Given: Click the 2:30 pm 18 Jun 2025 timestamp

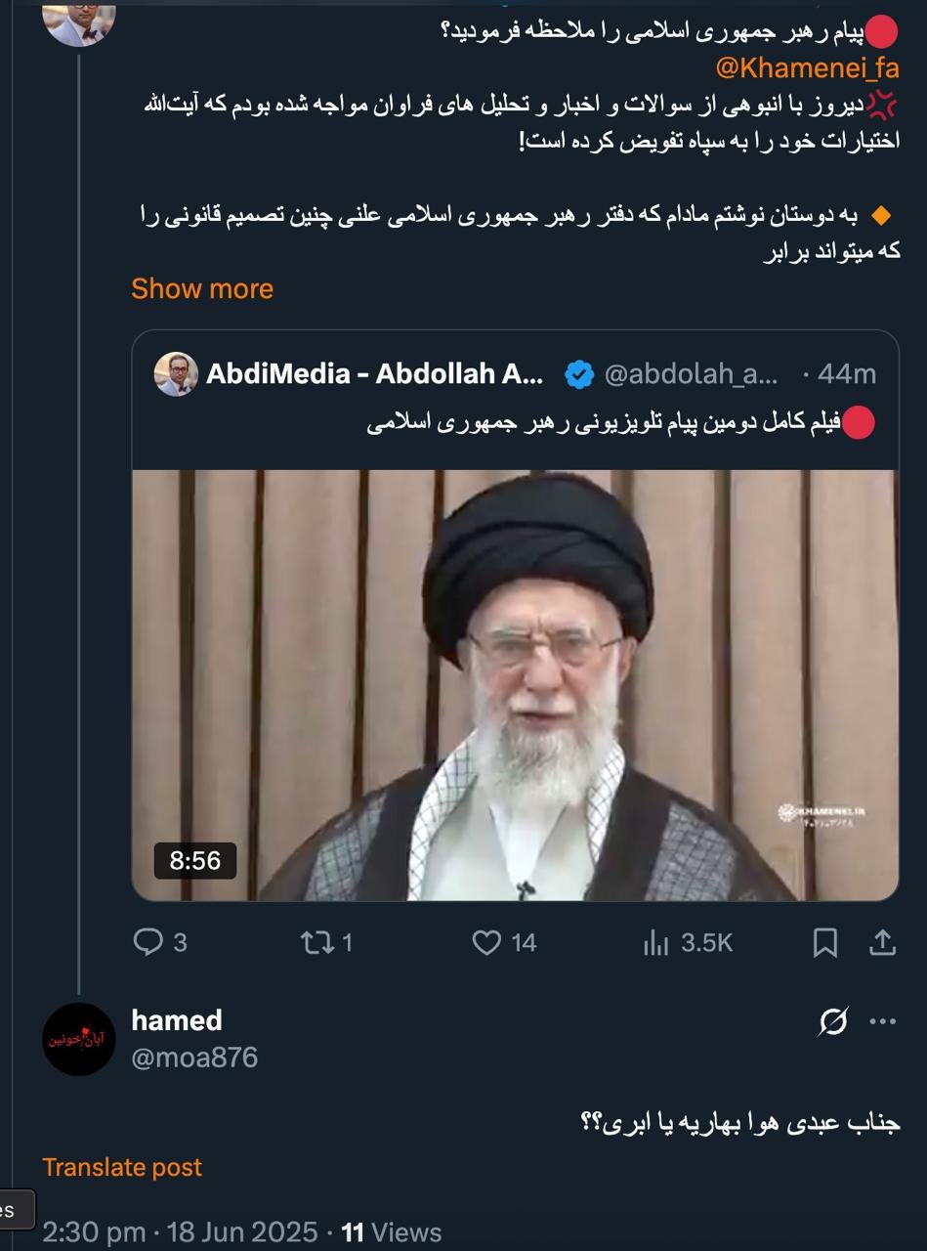Looking at the screenshot, I should click(x=180, y=1231).
